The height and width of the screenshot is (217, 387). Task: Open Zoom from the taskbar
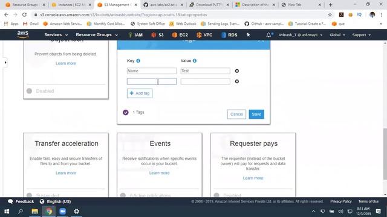[x=63, y=211]
